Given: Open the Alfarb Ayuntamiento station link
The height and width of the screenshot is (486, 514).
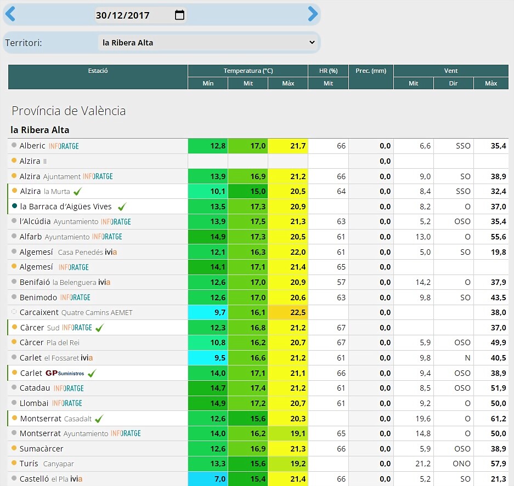Looking at the screenshot, I should click(54, 237).
